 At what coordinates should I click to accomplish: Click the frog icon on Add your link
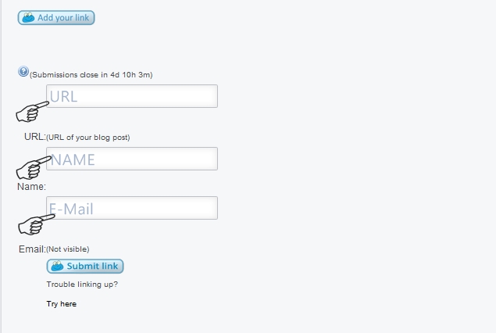pos(28,17)
